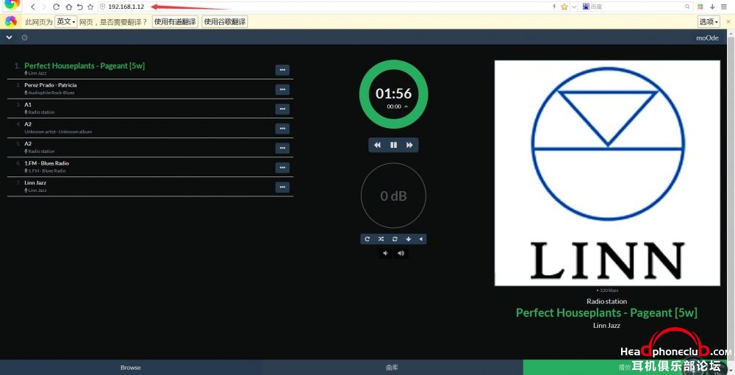Image resolution: width=735 pixels, height=375 pixels.
Task: Open browser home page icon
Action: click(x=68, y=7)
